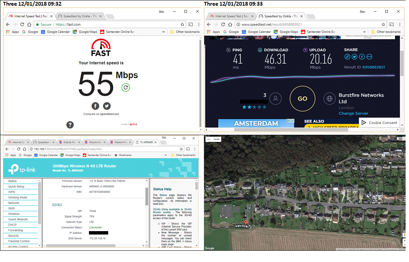The height and width of the screenshot is (262, 409).
Task: Open the Other bookmarks folder in the Speedtest window
Action: (386, 32)
